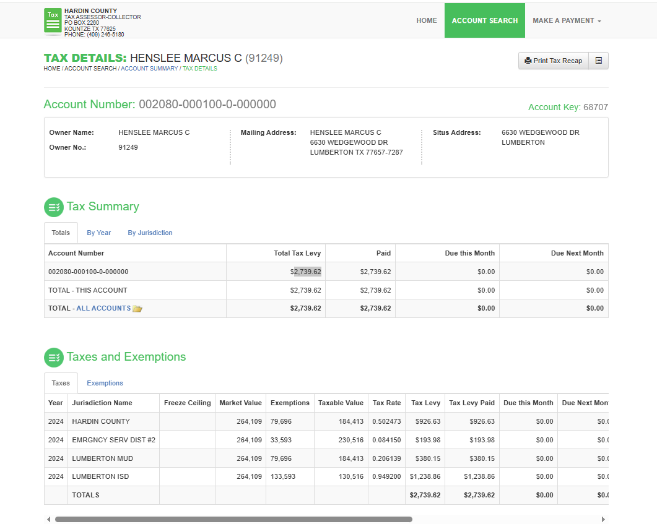Click the Home breadcrumb link
Viewport: 657px width, 524px height.
pos(52,69)
